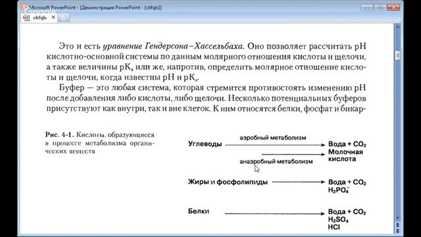Click the italic phrase 'уравнение Гендерсона–Хассельбаха'
Image resolution: width=421 pixels, height=237 pixels.
pos(172,46)
